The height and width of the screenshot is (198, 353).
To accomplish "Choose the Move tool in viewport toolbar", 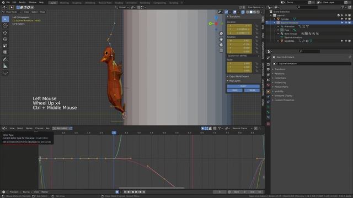I will pyautogui.click(x=5, y=33).
